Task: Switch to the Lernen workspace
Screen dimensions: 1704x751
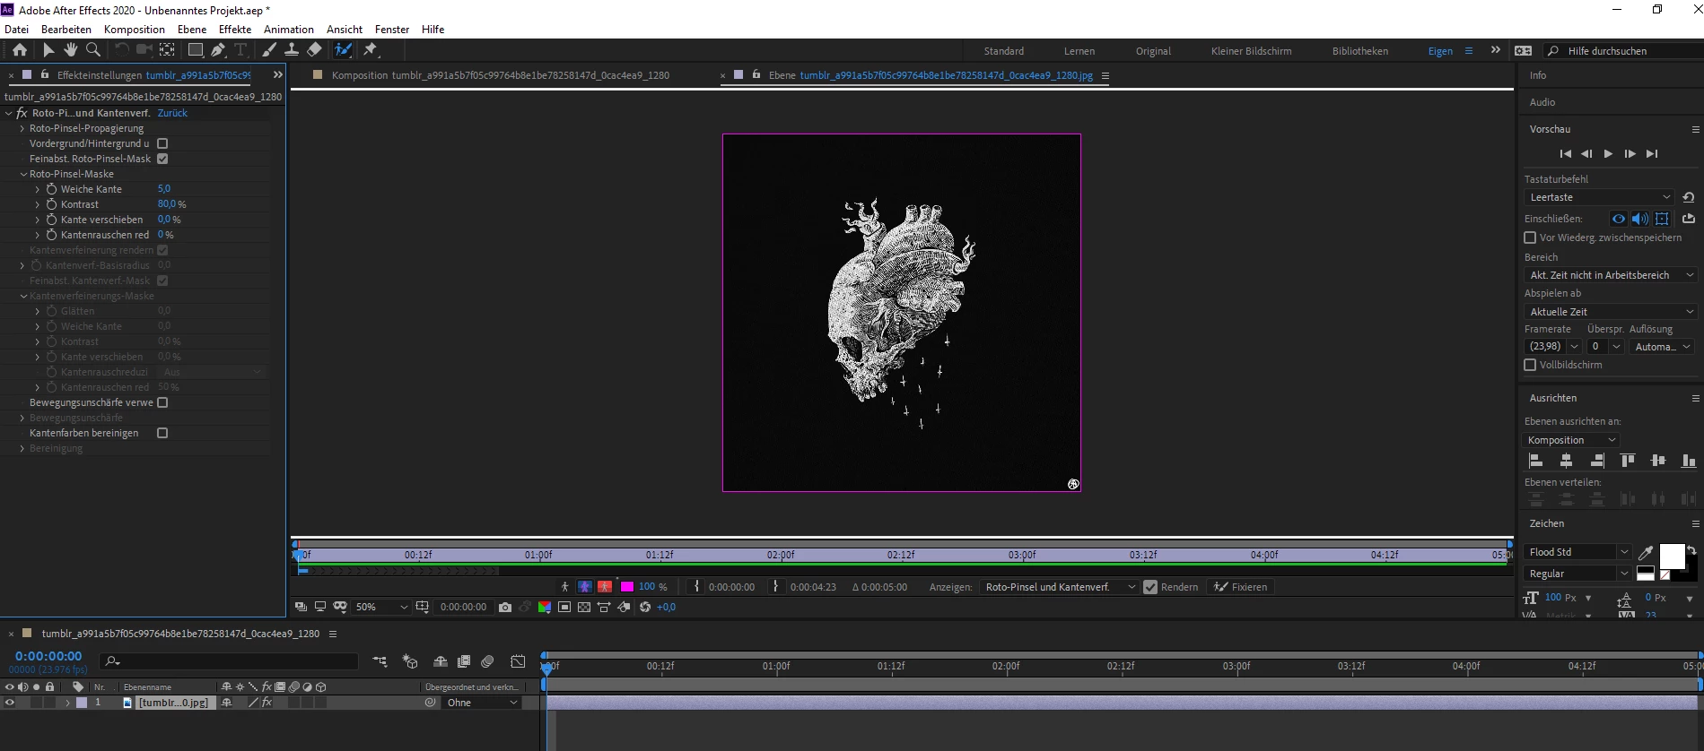Action: click(x=1079, y=51)
